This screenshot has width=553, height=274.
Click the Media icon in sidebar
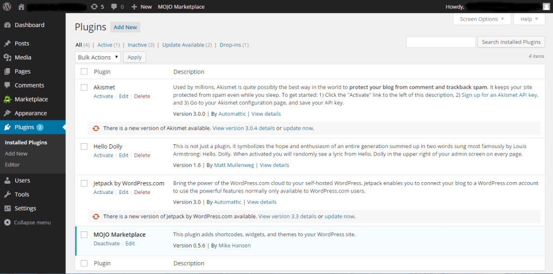coord(7,57)
